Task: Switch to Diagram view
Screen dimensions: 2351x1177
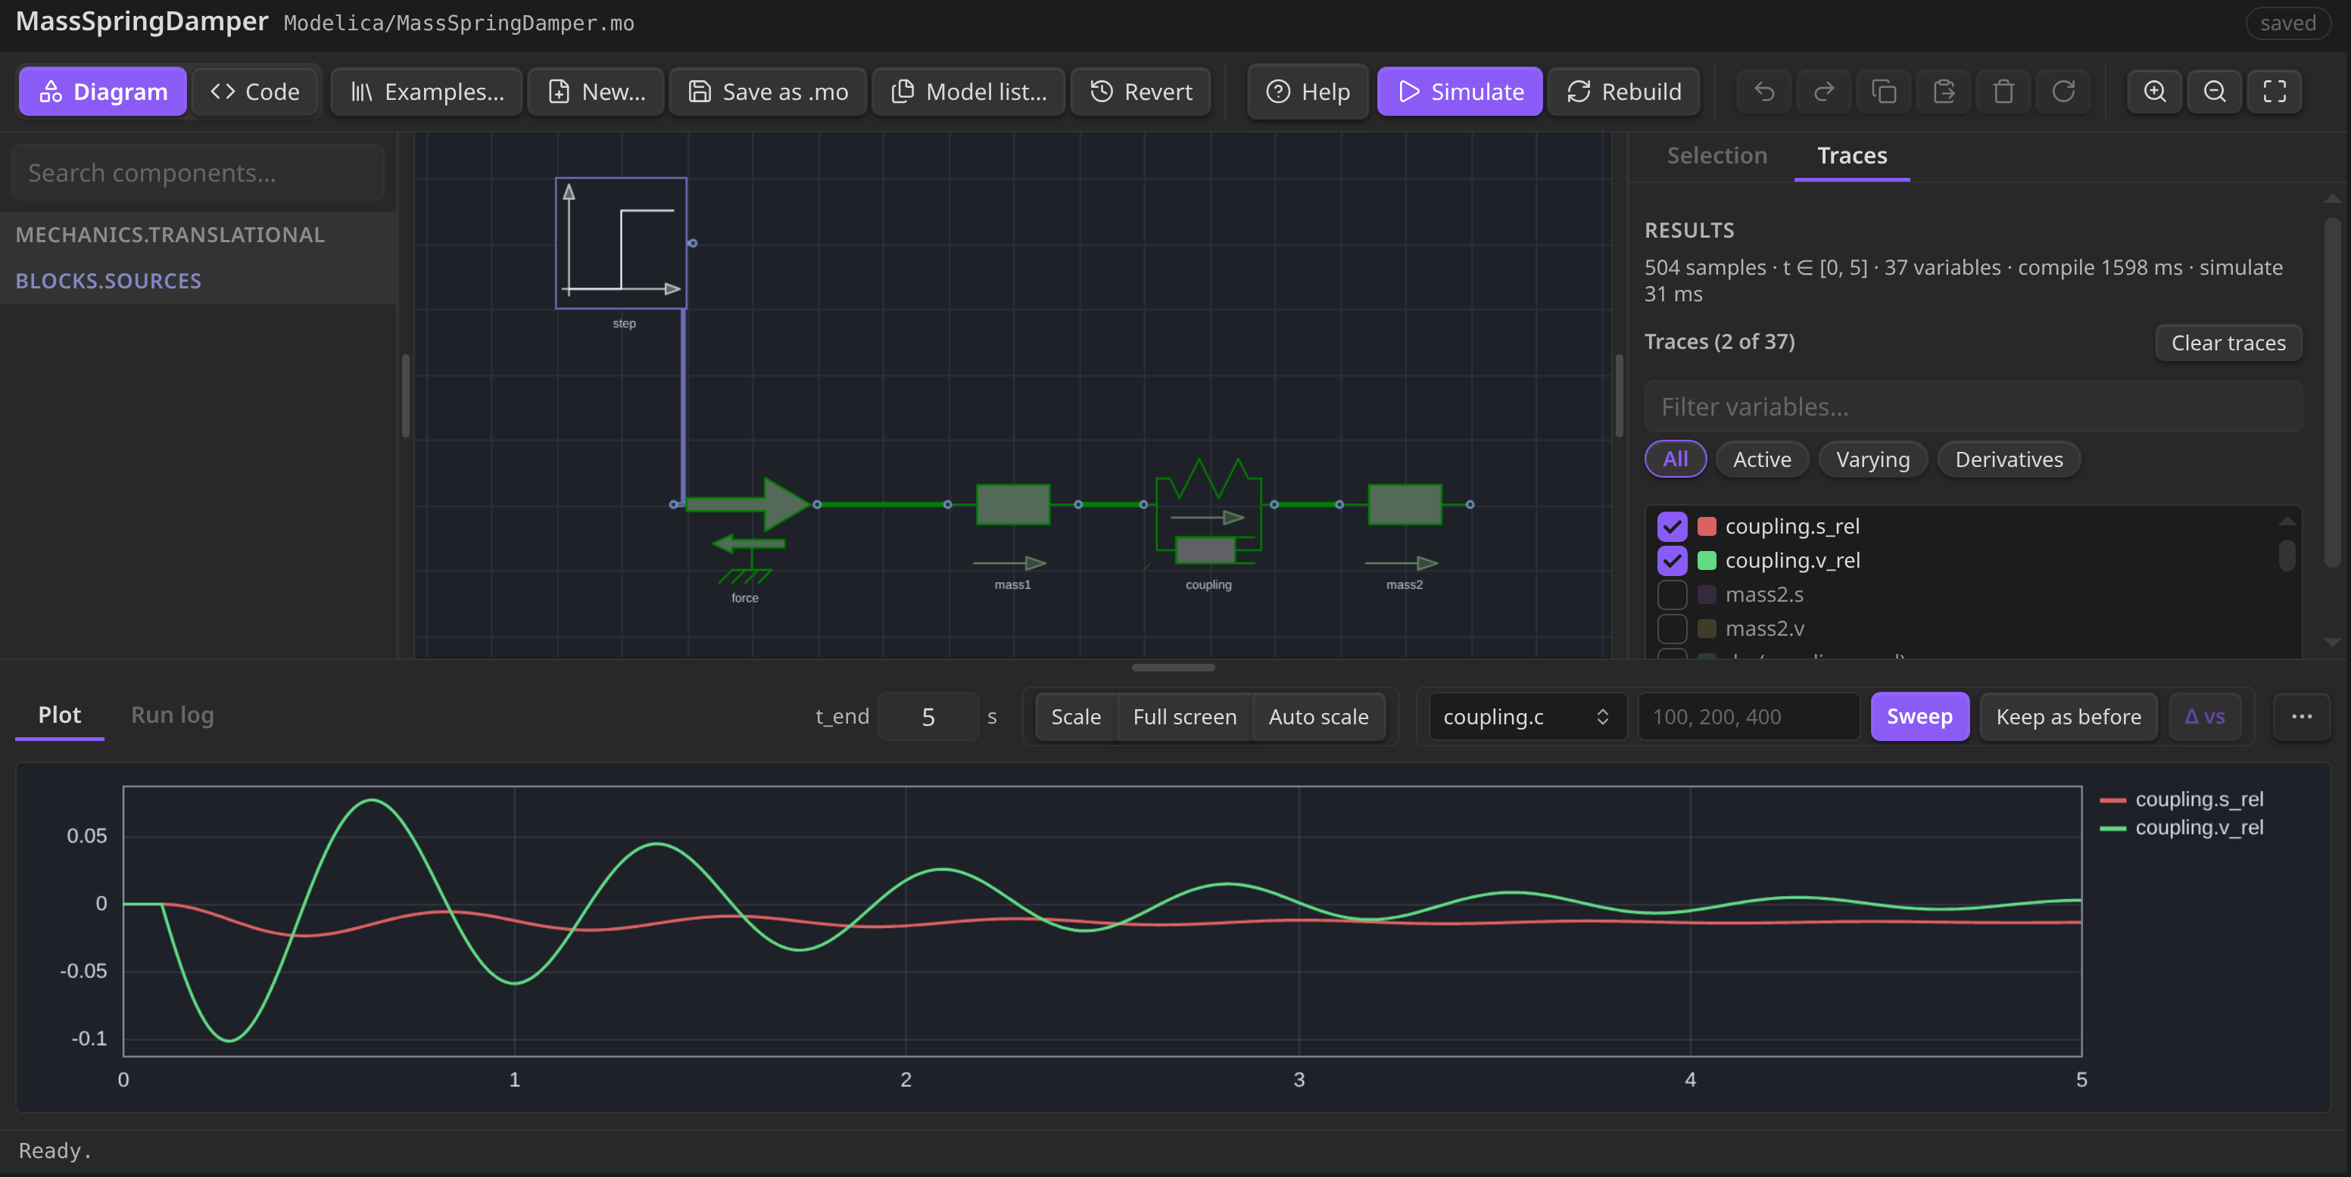Action: 103,92
